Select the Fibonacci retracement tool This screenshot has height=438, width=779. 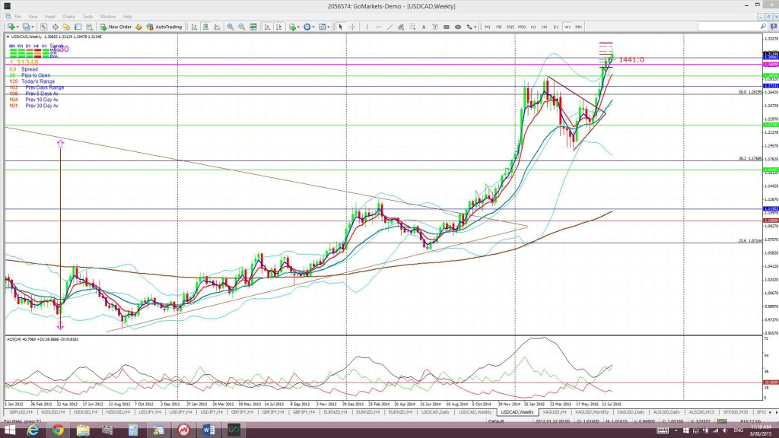coord(412,27)
